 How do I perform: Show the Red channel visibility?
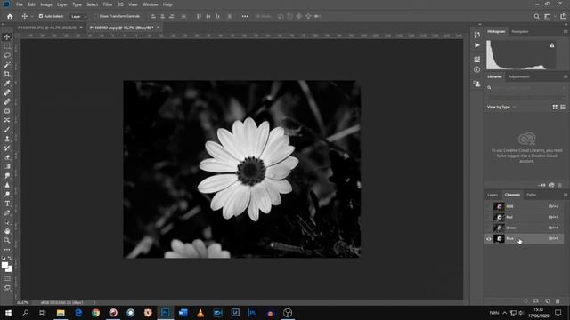489,217
